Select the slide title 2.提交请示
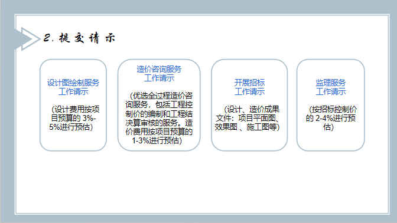The image size is (397, 223). coord(79,38)
